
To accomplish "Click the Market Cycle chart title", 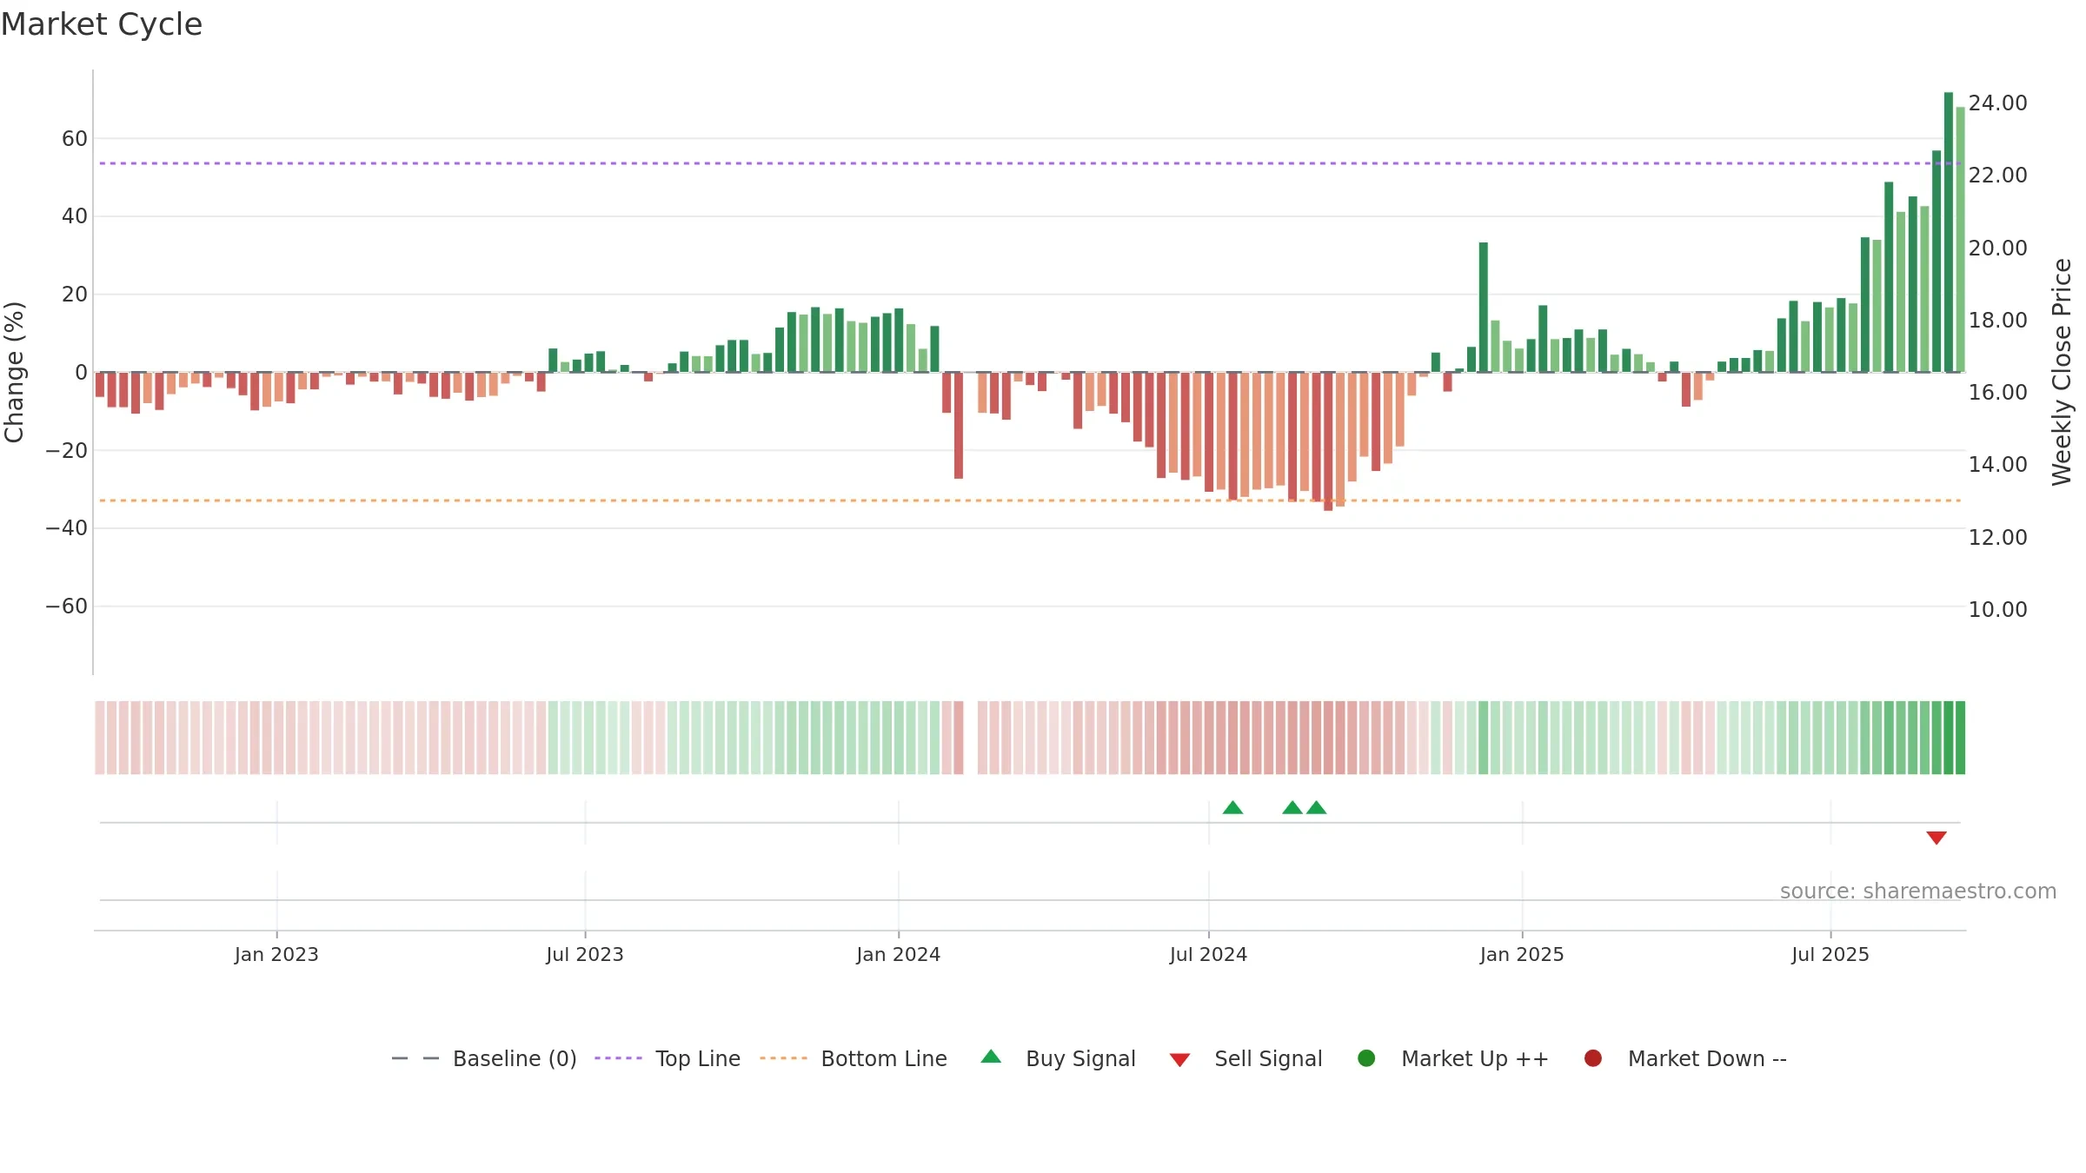I will click(x=102, y=24).
